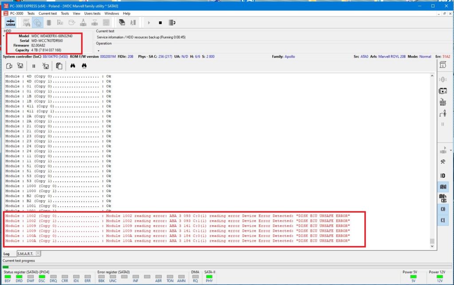Viewport: 454px width, 285px height.
Task: Click the Power 12V indicator
Action: coord(439,277)
